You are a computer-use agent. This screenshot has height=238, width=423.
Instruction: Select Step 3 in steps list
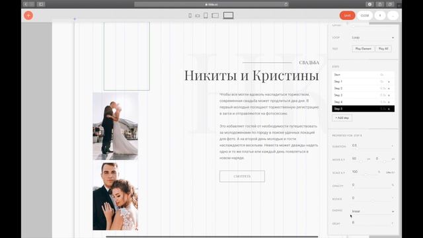click(x=363, y=95)
